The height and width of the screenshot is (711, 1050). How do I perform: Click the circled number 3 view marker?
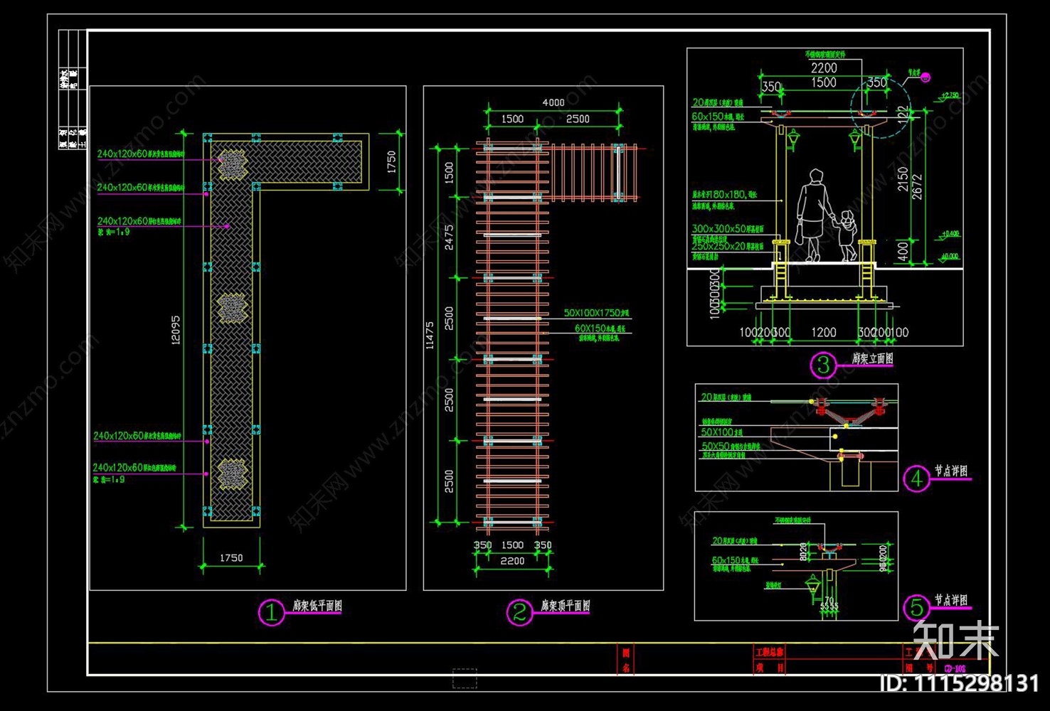pos(823,365)
